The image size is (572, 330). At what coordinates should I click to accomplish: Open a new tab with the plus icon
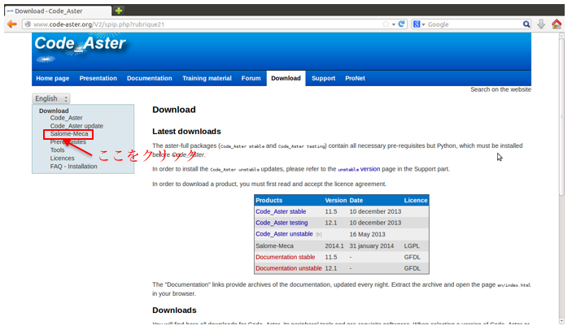click(x=119, y=11)
